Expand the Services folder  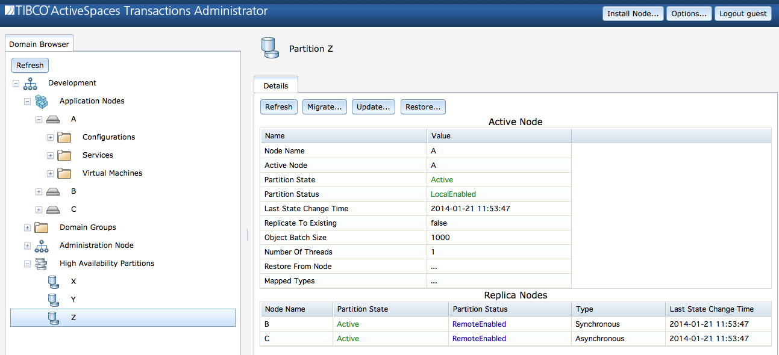point(50,155)
